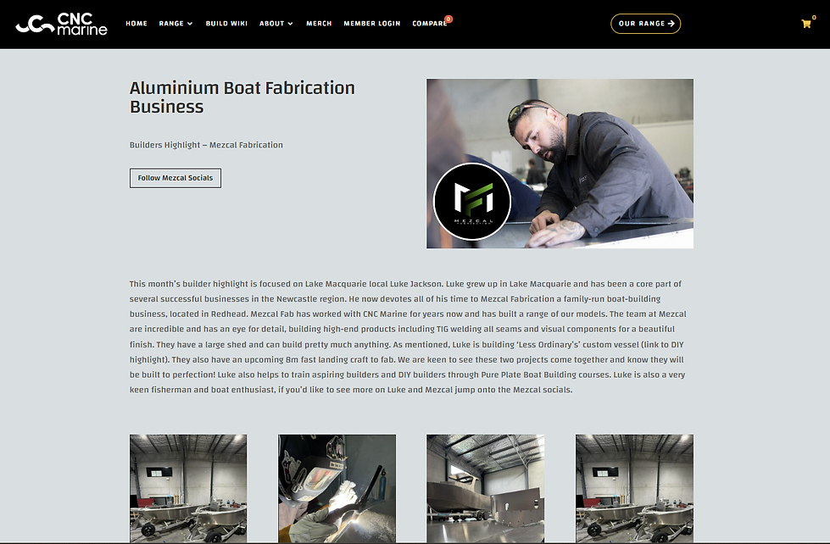Open the fourth gallery photo of workshop boats
This screenshot has height=544, width=830.
634,488
